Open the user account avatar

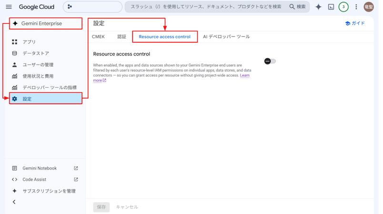tap(369, 7)
